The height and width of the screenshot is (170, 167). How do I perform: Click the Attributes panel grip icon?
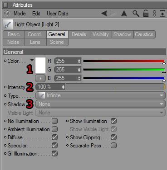coord(5,5)
